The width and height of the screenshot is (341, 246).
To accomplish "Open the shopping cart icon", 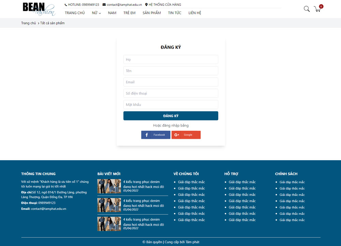I will pos(317,9).
